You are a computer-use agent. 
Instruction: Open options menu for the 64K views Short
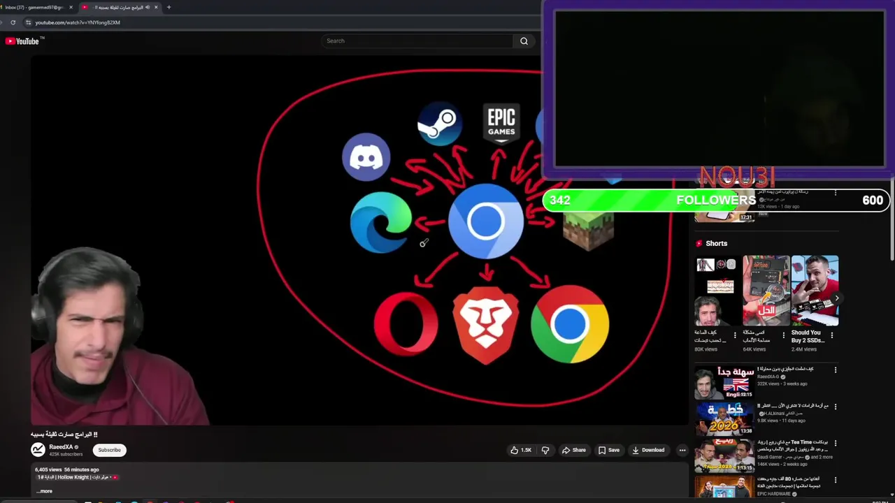(x=783, y=336)
